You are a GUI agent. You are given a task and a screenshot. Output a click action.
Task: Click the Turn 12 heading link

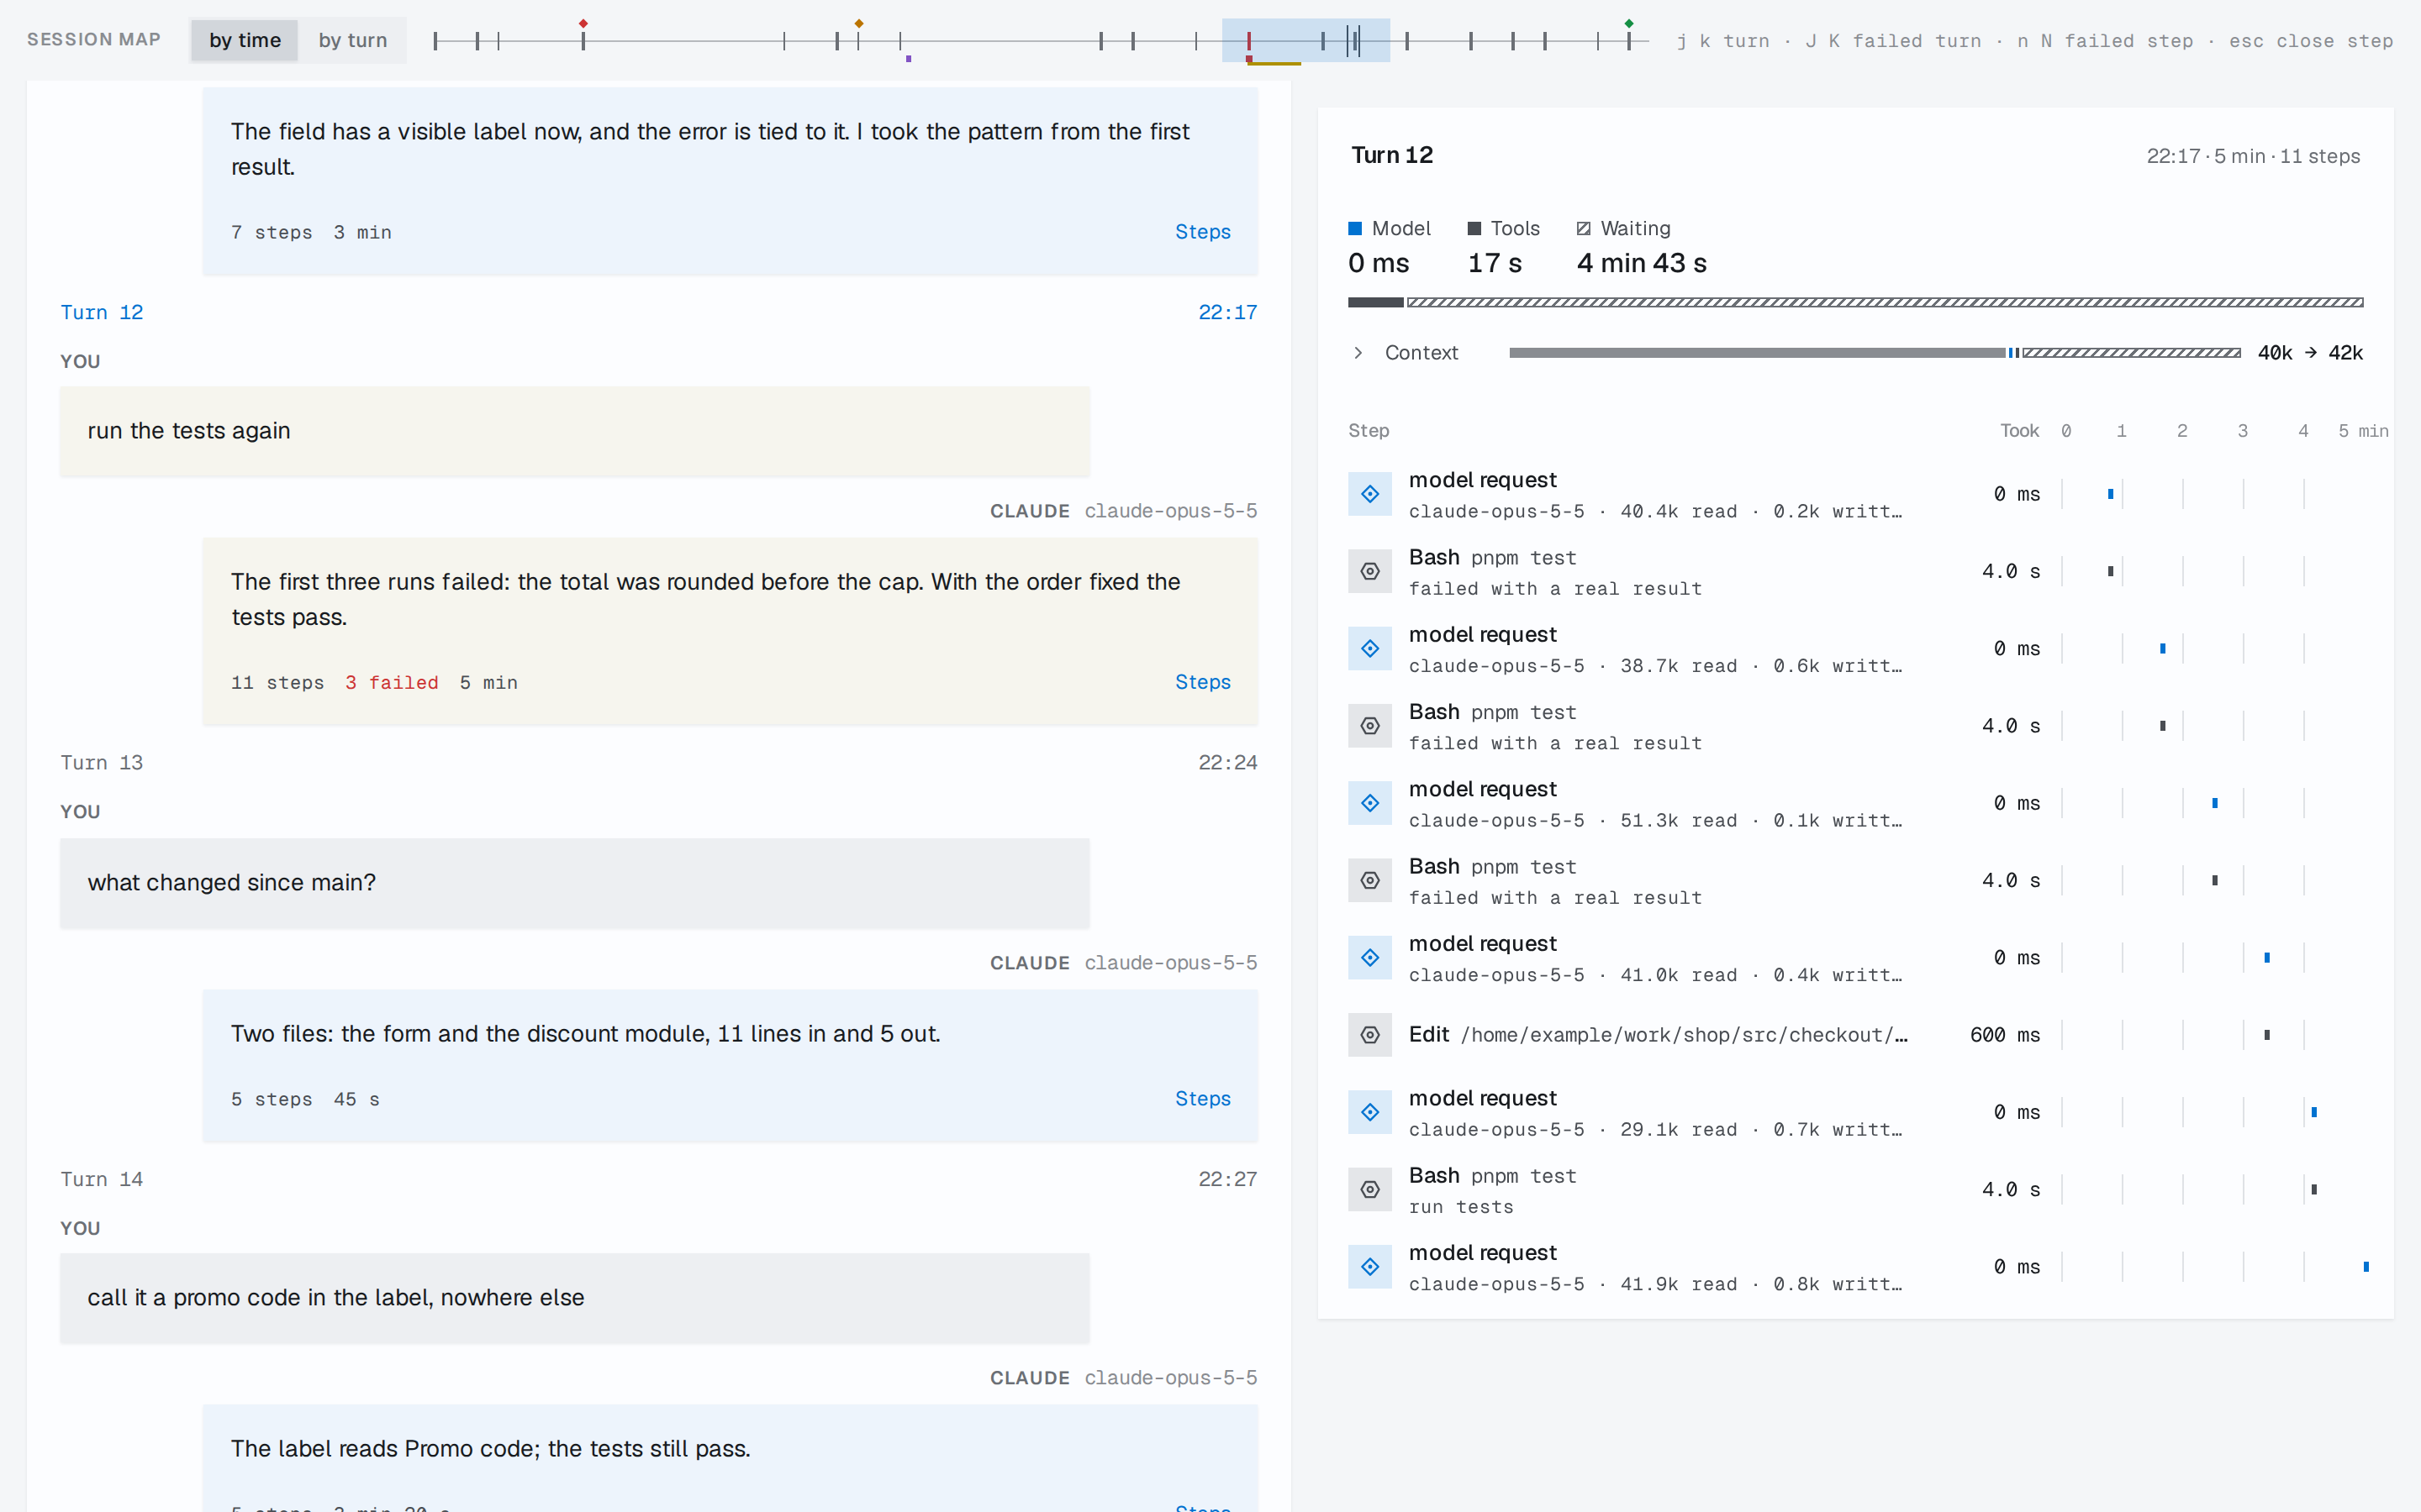(x=102, y=312)
